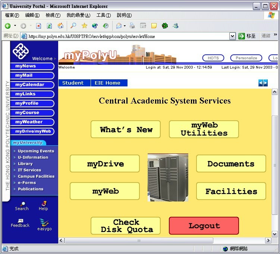The image size is (280, 254).
Task: Click the IE Back arrow button
Action: 8,26
